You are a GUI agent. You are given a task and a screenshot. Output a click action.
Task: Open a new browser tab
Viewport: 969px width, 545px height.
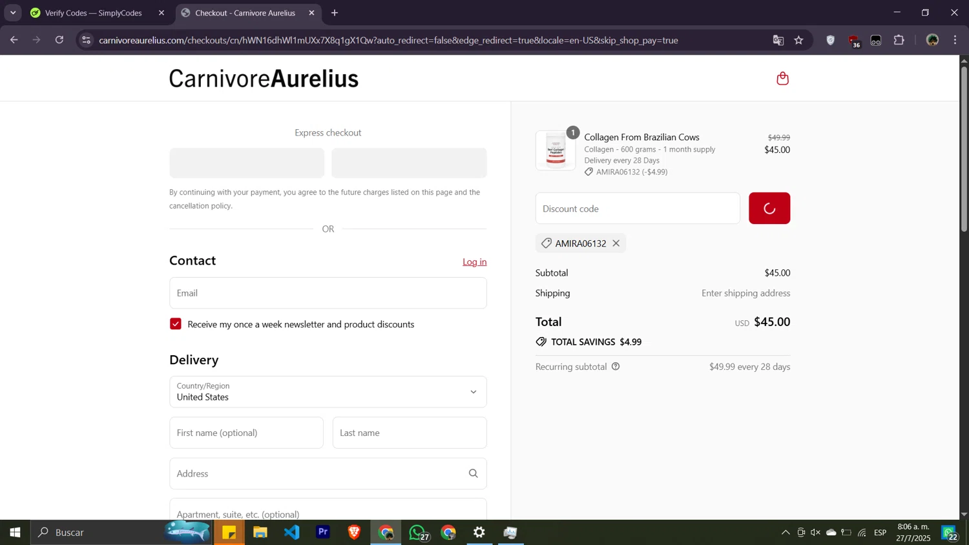[335, 13]
